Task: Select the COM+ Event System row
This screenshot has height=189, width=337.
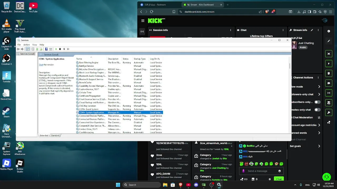Action: [x=119, y=109]
